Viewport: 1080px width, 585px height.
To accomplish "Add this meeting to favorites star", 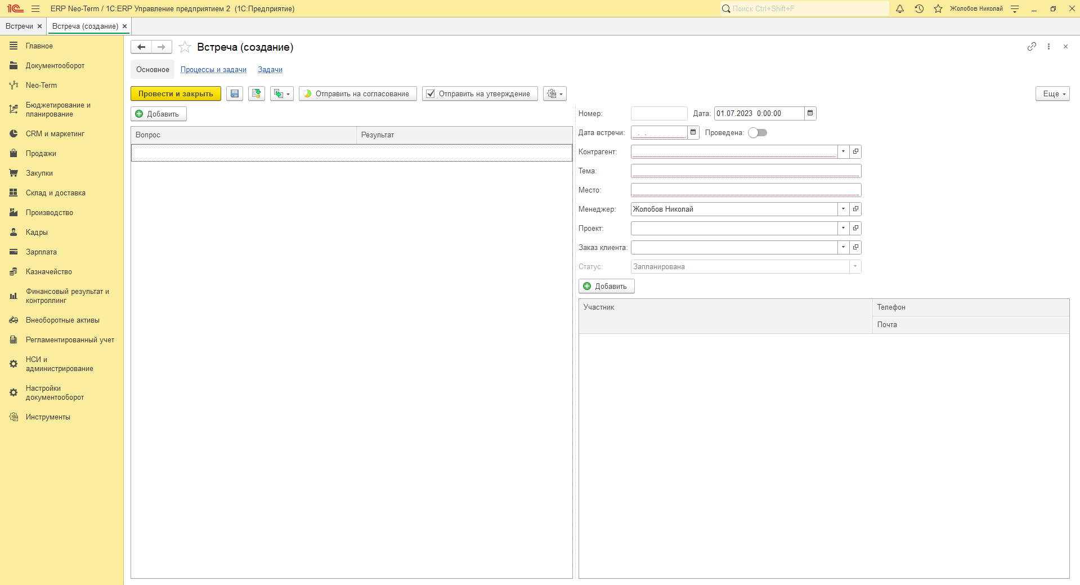I will point(185,47).
